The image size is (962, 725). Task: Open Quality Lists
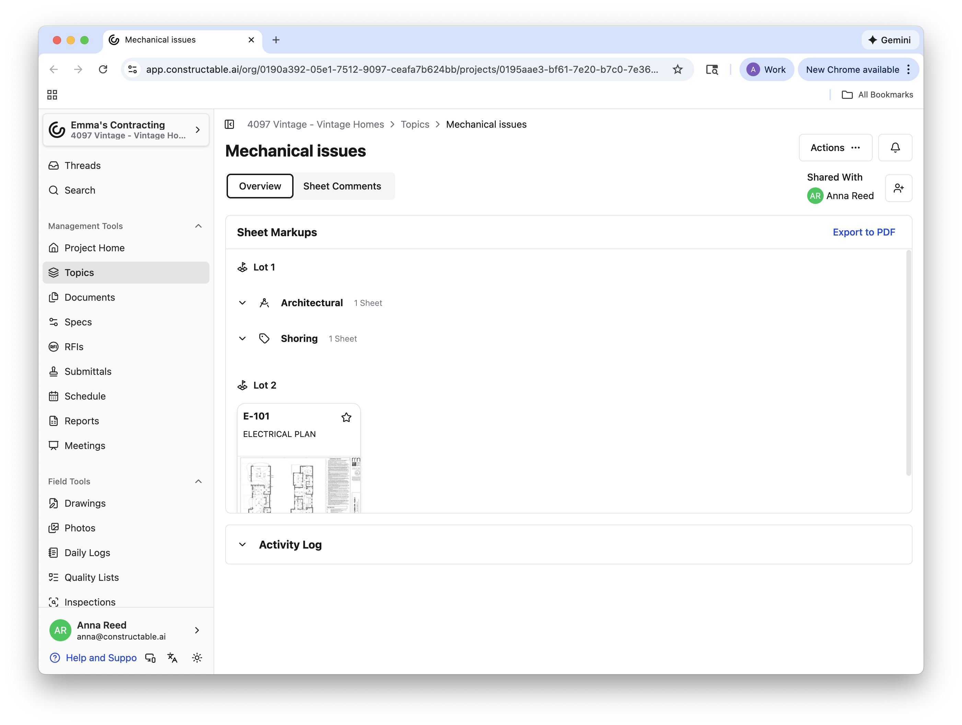click(x=126, y=578)
